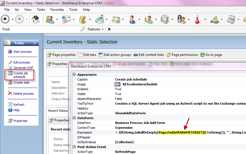This screenshot has width=246, height=154.
Task: Click Refresh in Tasks panel
Action: click(19, 105)
